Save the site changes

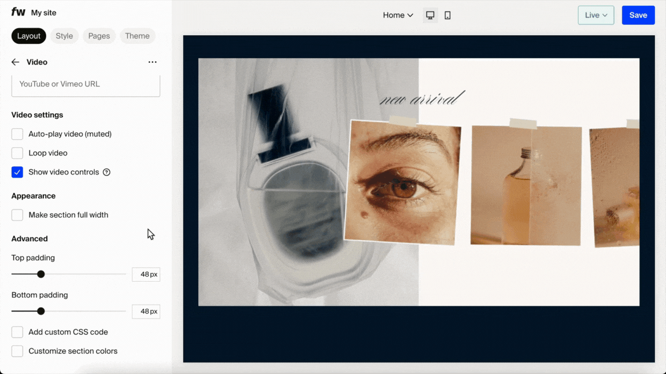coord(638,15)
